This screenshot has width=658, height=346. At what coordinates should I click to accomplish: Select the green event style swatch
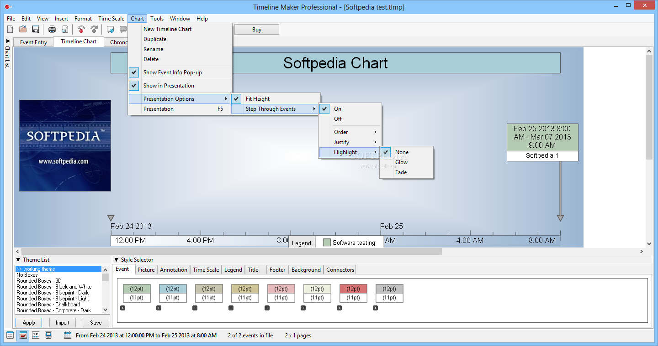137,293
